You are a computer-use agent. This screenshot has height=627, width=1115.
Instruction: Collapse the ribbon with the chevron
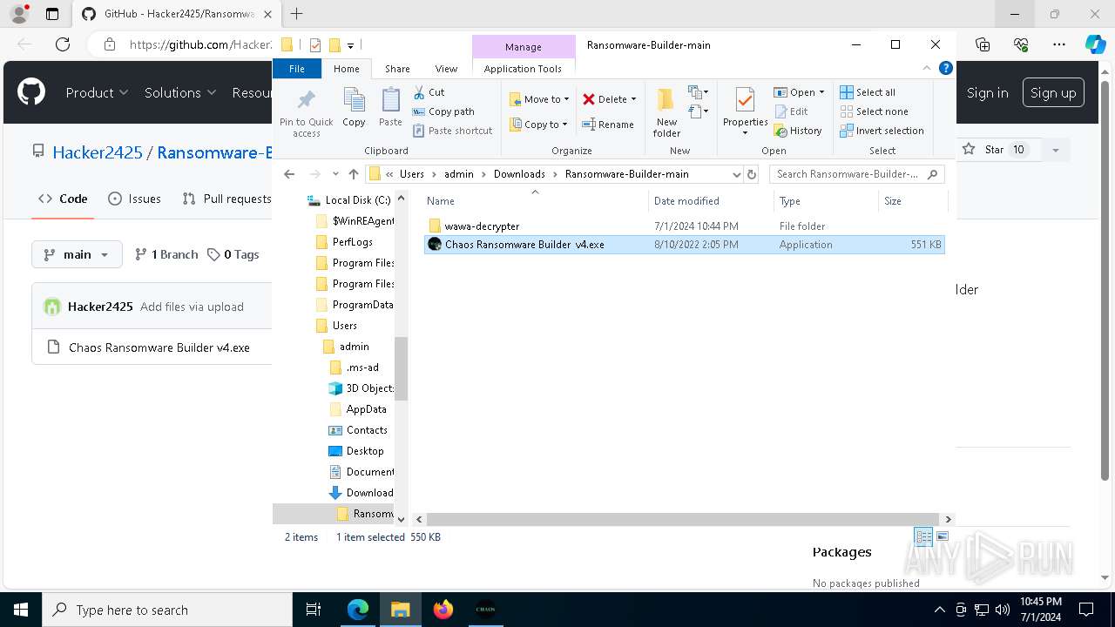[928, 68]
